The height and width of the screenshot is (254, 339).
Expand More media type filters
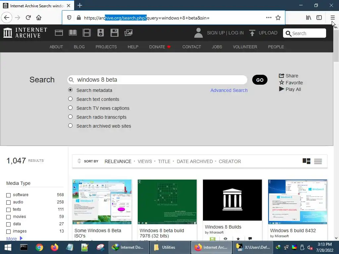[14, 238]
